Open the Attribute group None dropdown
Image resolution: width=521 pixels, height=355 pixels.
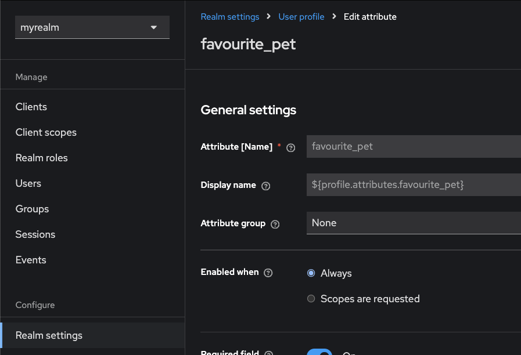pyautogui.click(x=413, y=223)
